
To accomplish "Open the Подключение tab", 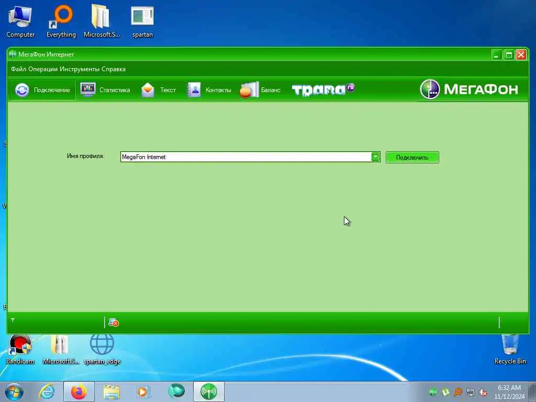I will coord(43,90).
